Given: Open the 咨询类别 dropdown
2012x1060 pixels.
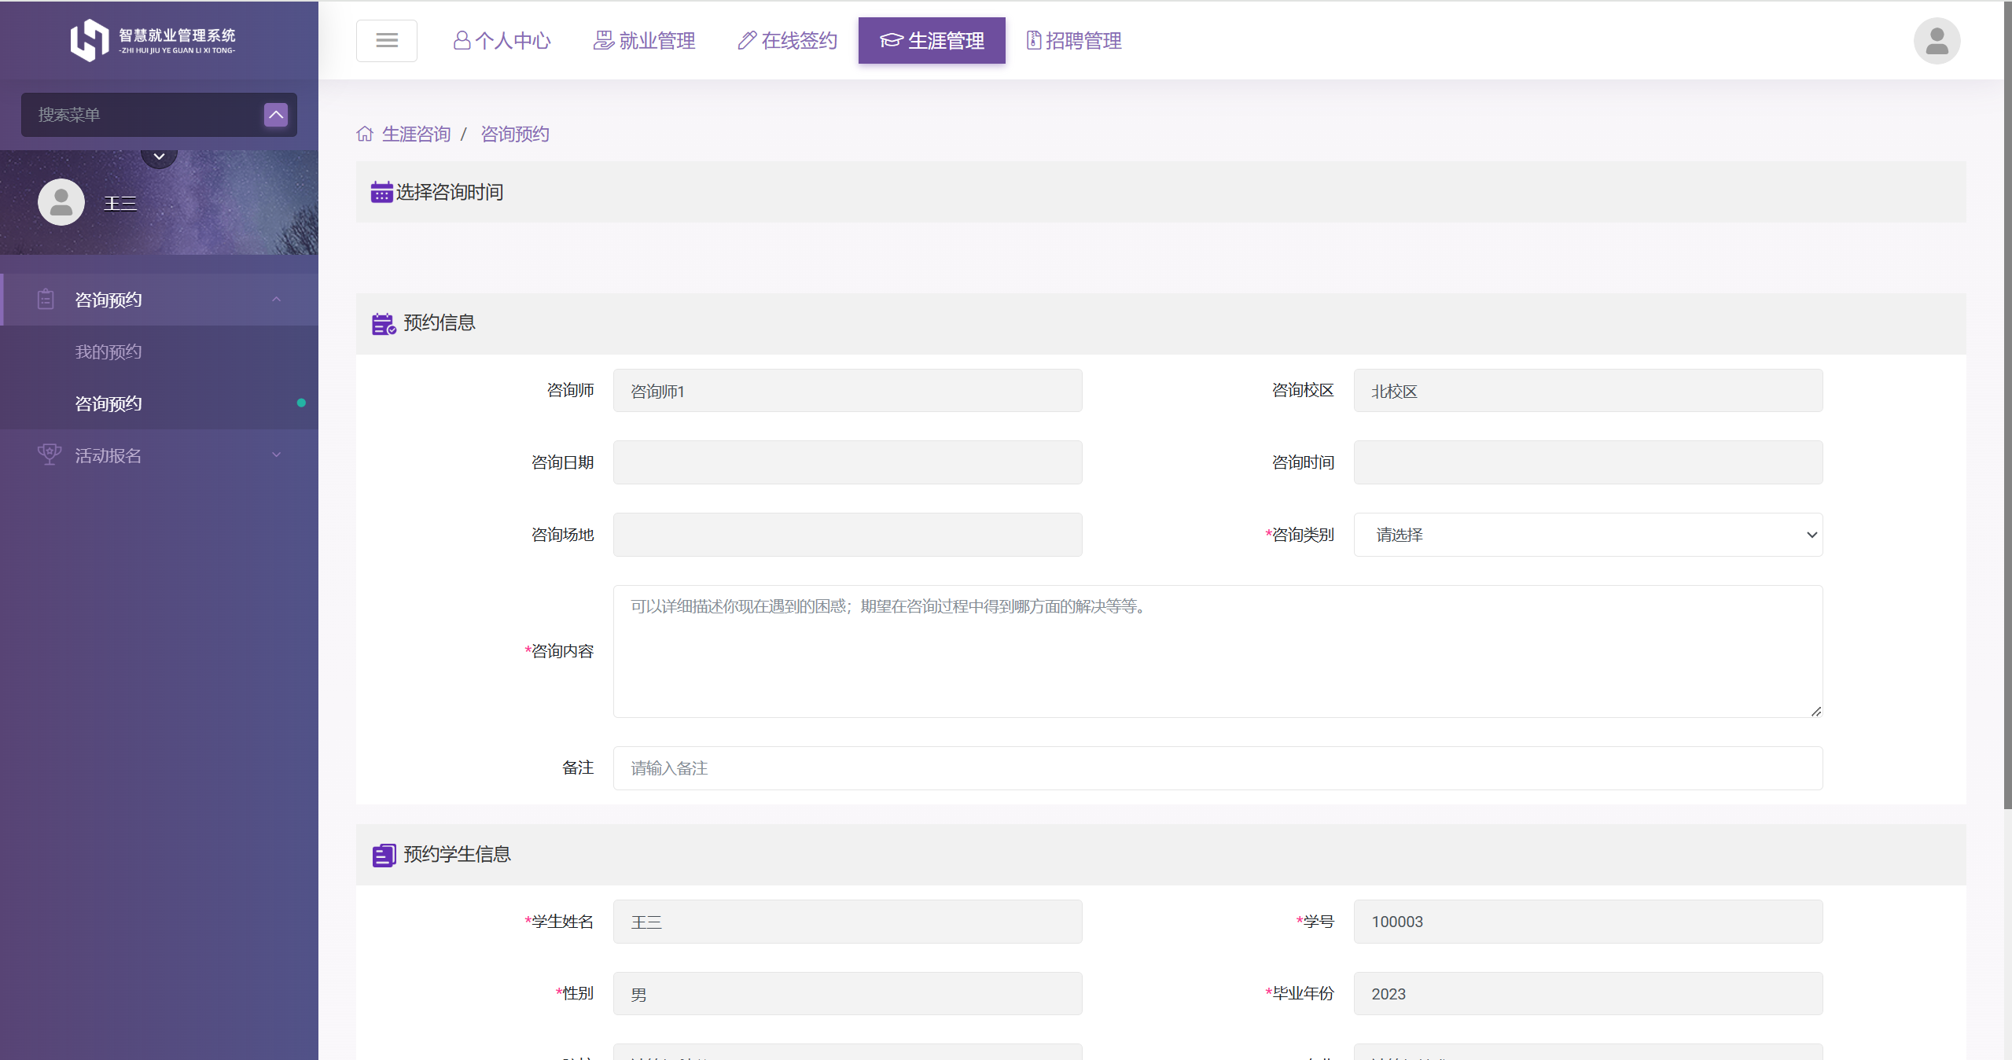Looking at the screenshot, I should 1587,535.
